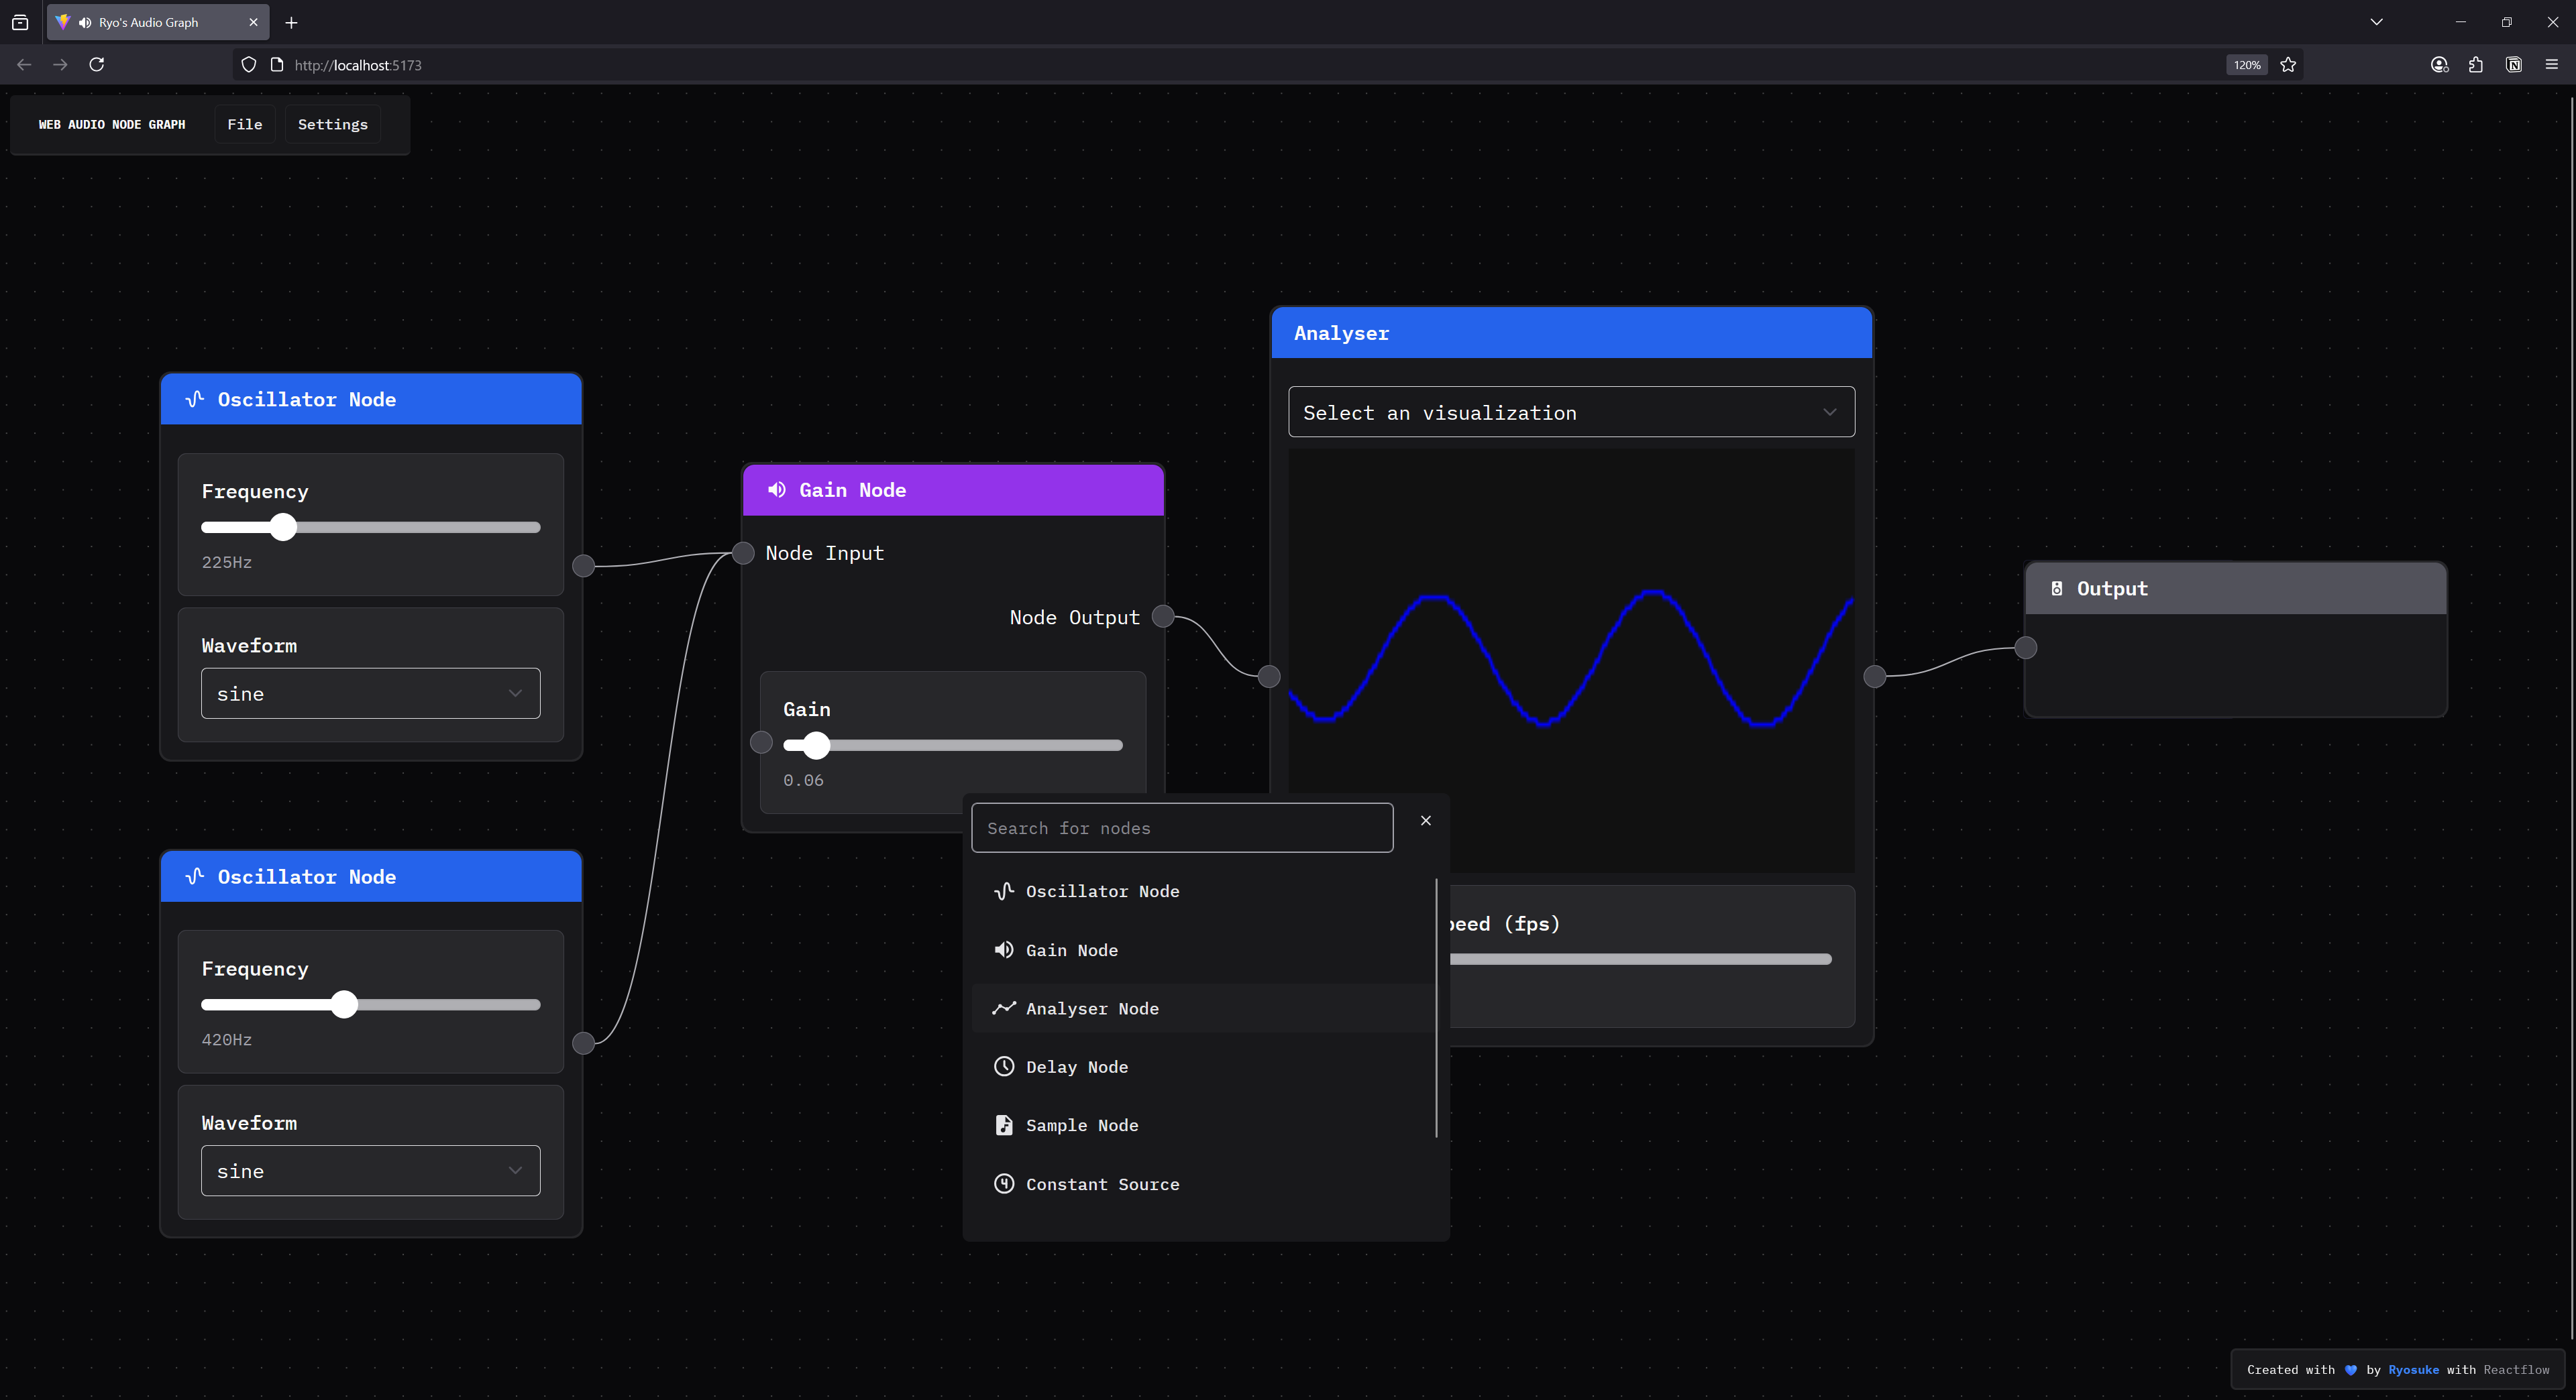Click the Output node header icon
2576x1400 pixels.
coord(2056,589)
